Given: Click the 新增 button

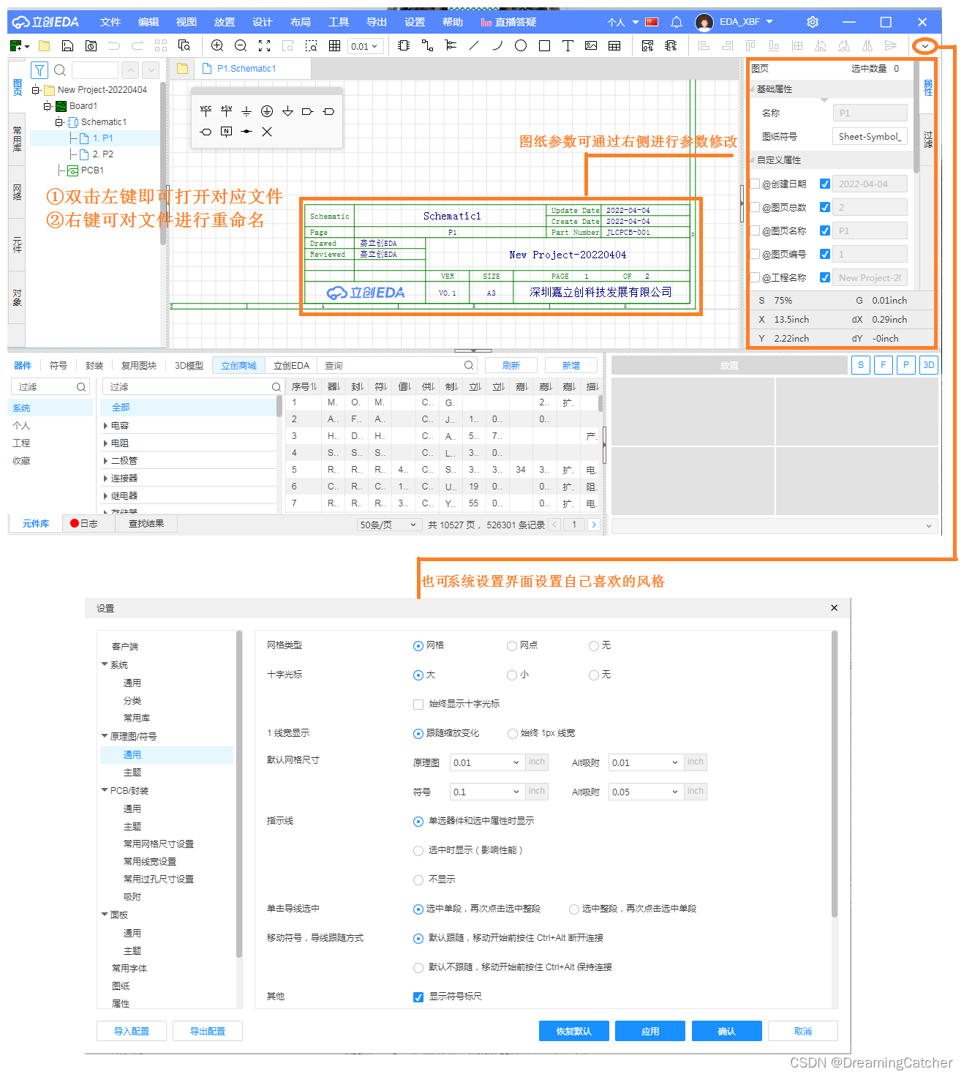Looking at the screenshot, I should pyautogui.click(x=571, y=365).
